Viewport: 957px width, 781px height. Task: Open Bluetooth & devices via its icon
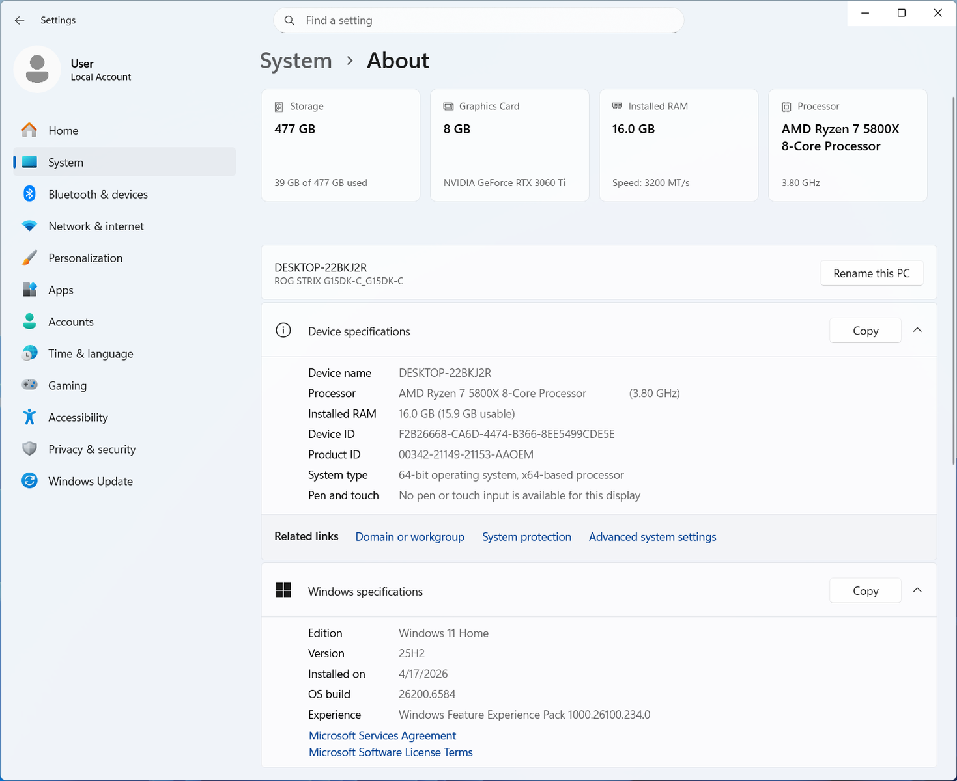pyautogui.click(x=29, y=194)
